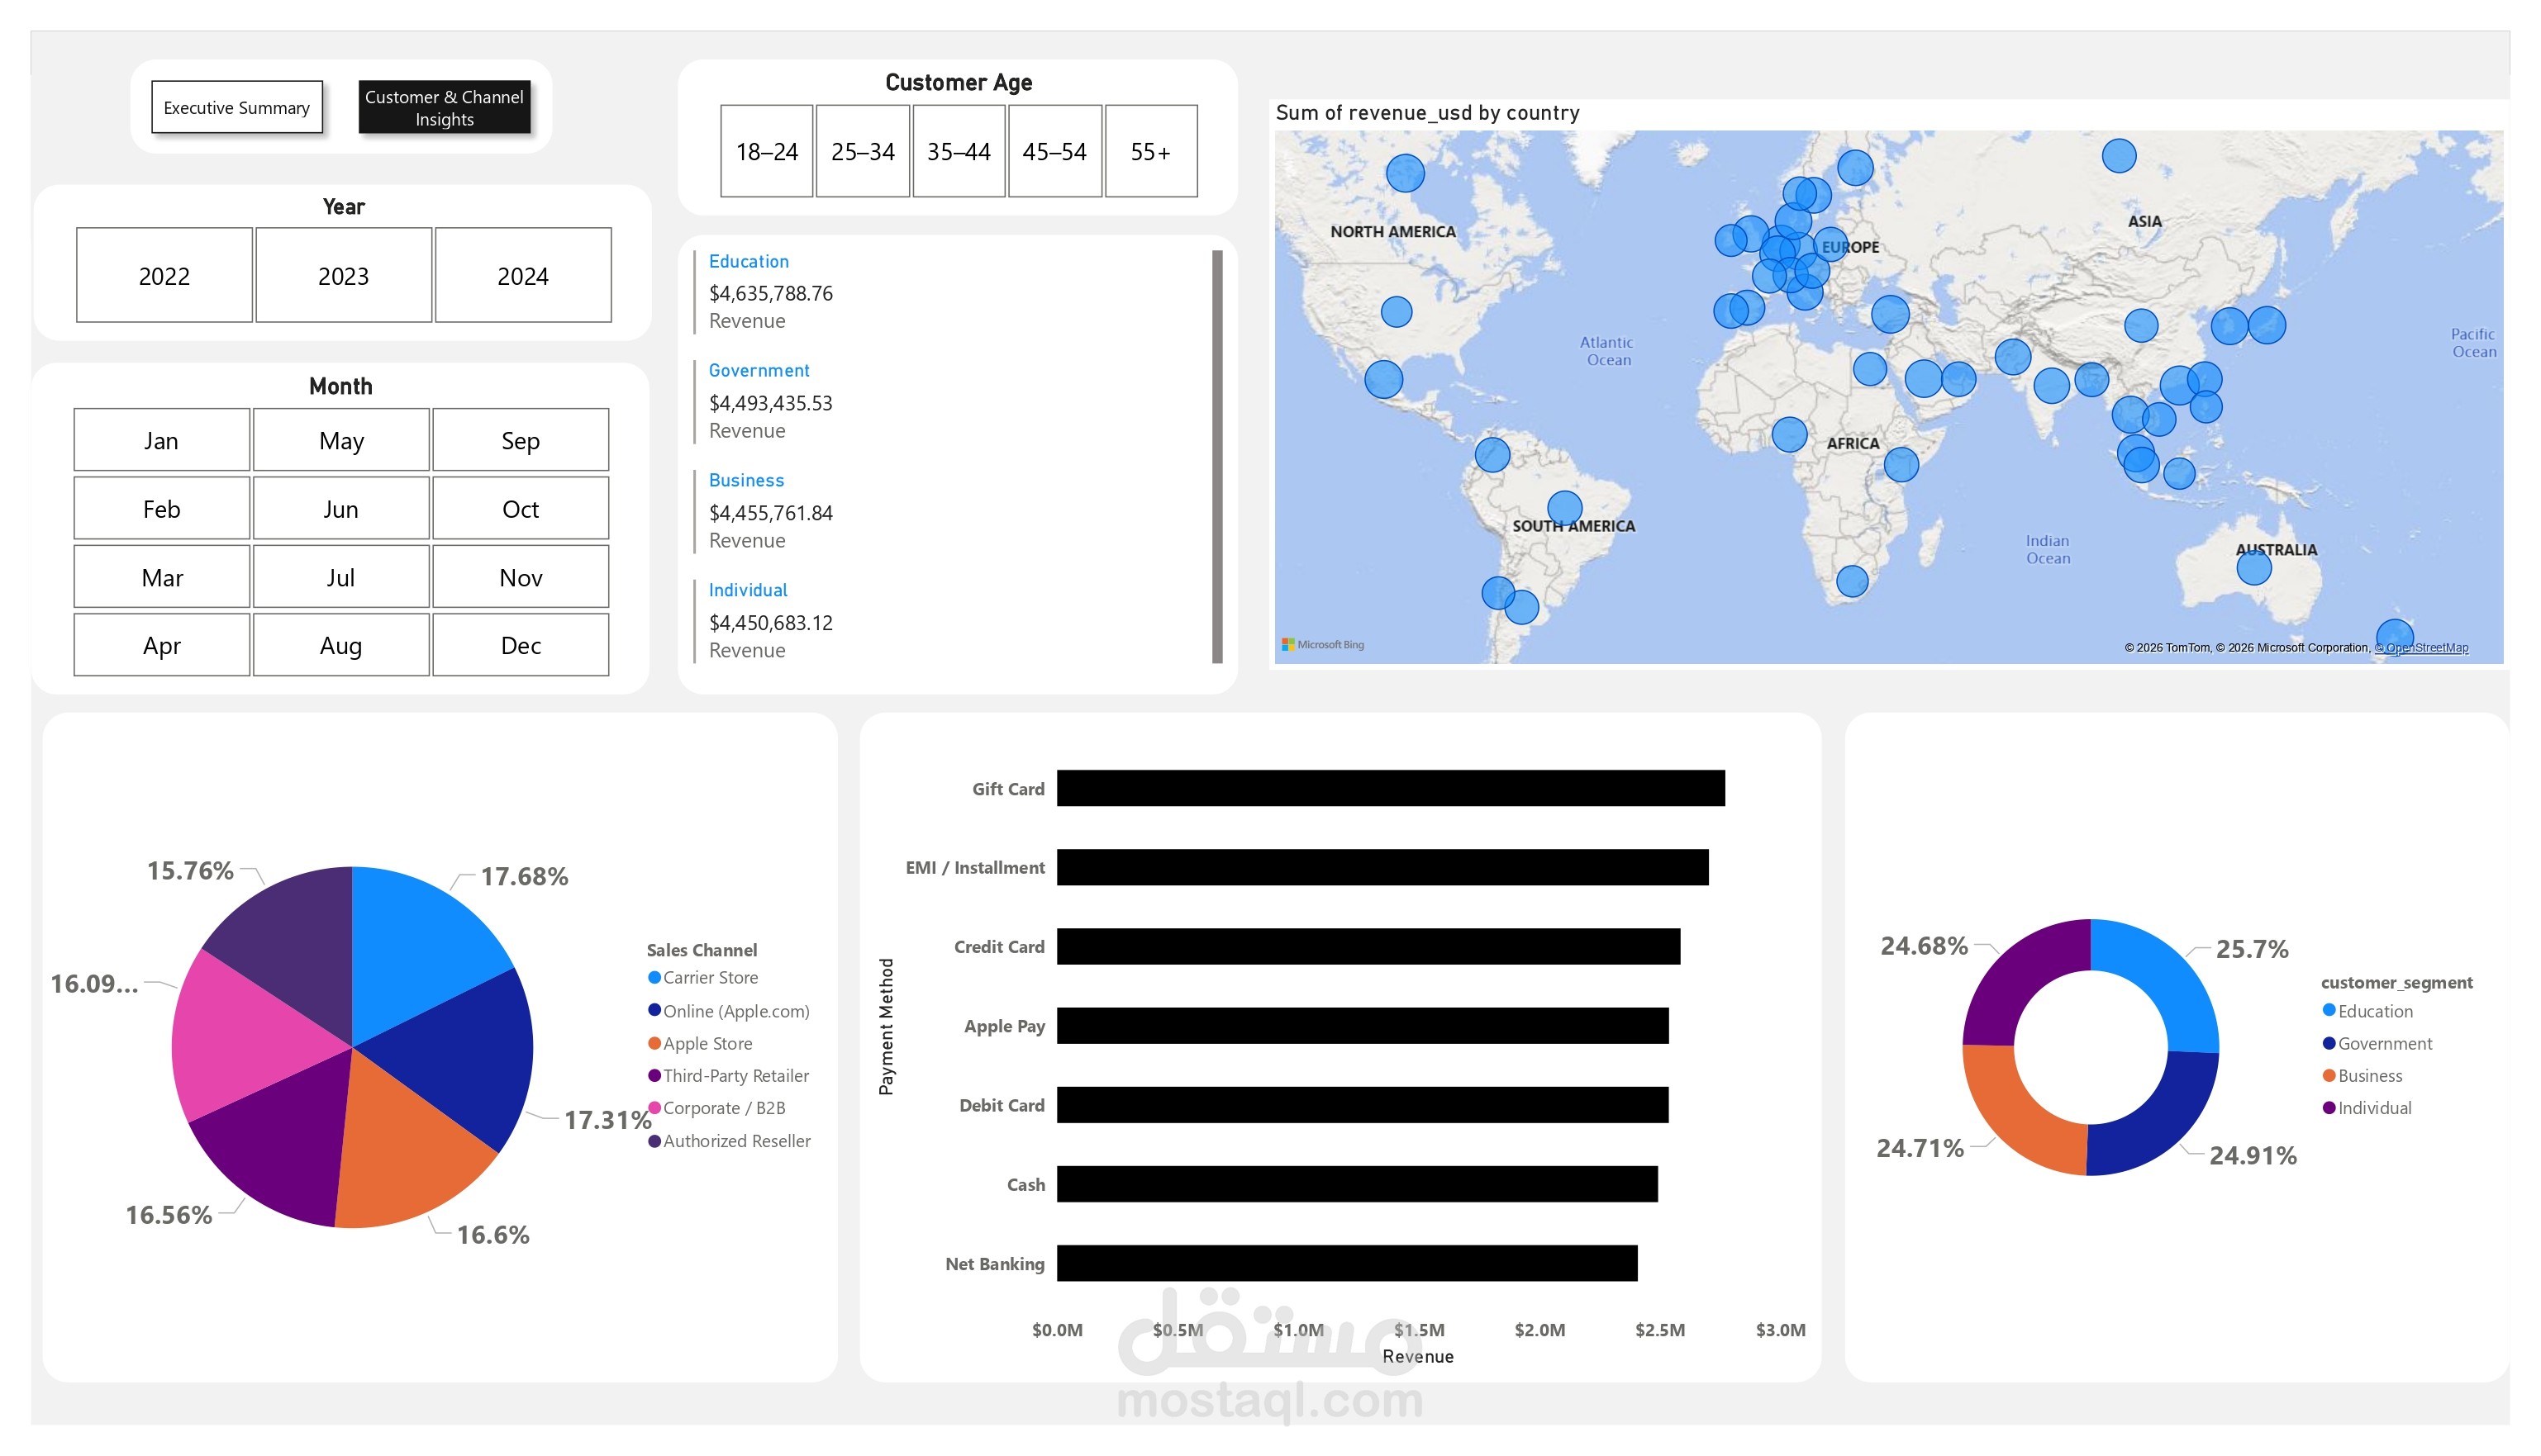Click the Government revenue card title
2541x1456 pixels.
point(759,370)
